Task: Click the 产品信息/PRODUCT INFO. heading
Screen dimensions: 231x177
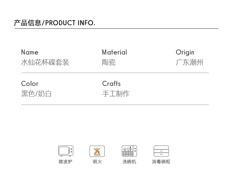Action: point(55,23)
